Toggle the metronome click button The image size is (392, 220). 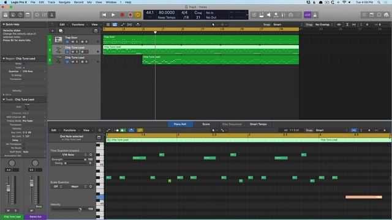[x=315, y=15]
